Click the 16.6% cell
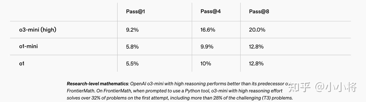The width and height of the screenshot is (366, 102). 208,30
